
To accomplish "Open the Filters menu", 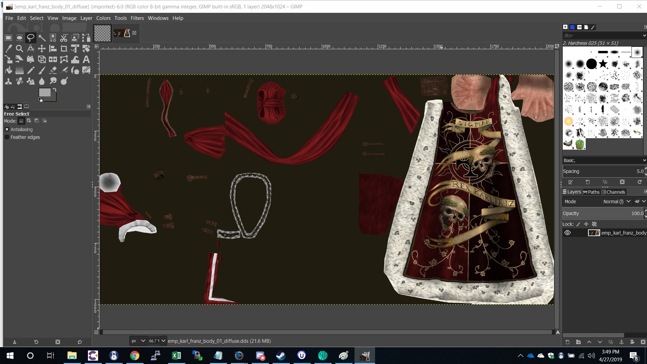I will click(137, 18).
